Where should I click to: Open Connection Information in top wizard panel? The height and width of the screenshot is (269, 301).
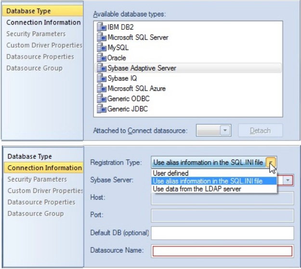point(43,23)
